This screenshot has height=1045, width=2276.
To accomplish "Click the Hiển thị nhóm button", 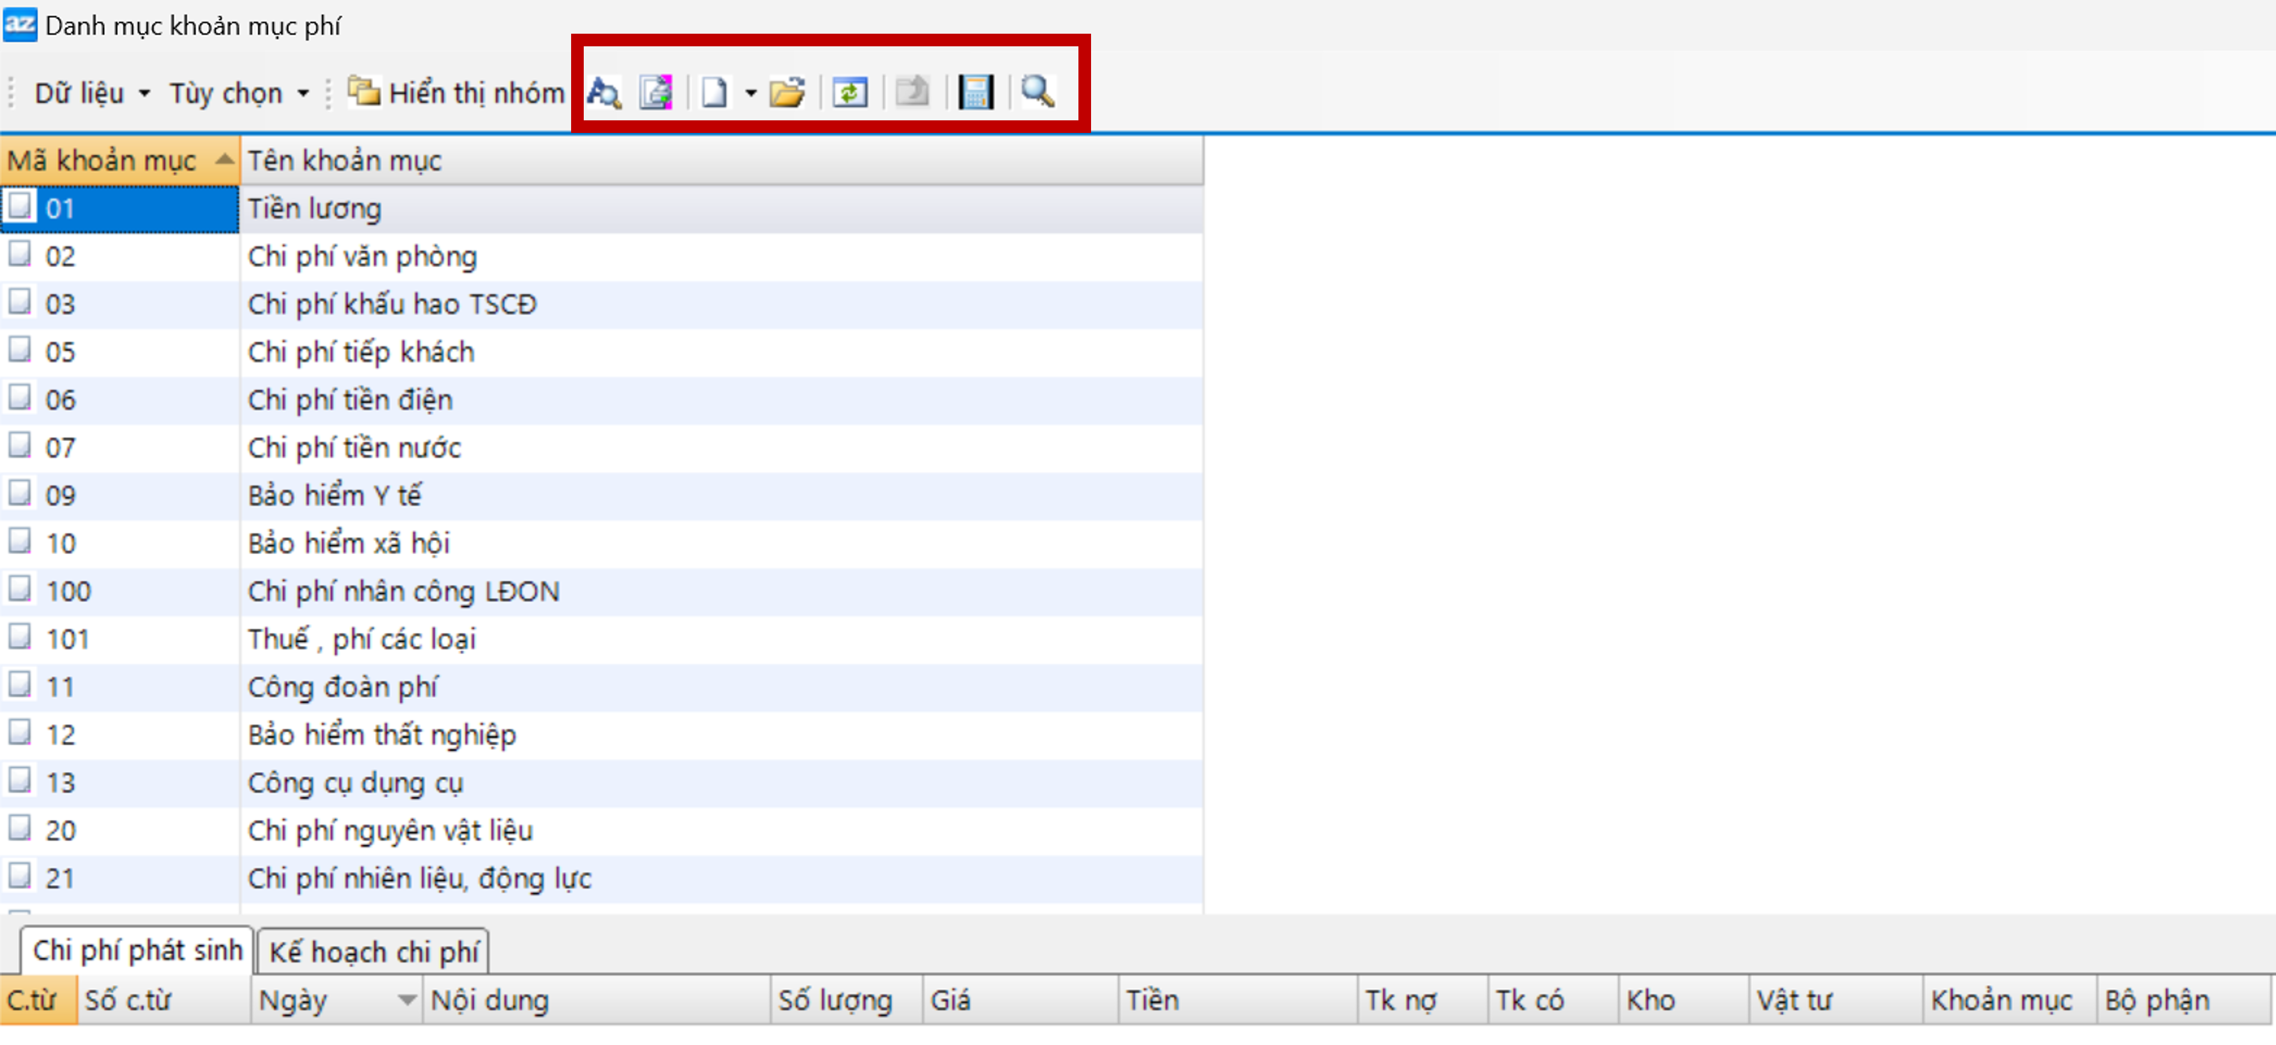I will (x=457, y=93).
